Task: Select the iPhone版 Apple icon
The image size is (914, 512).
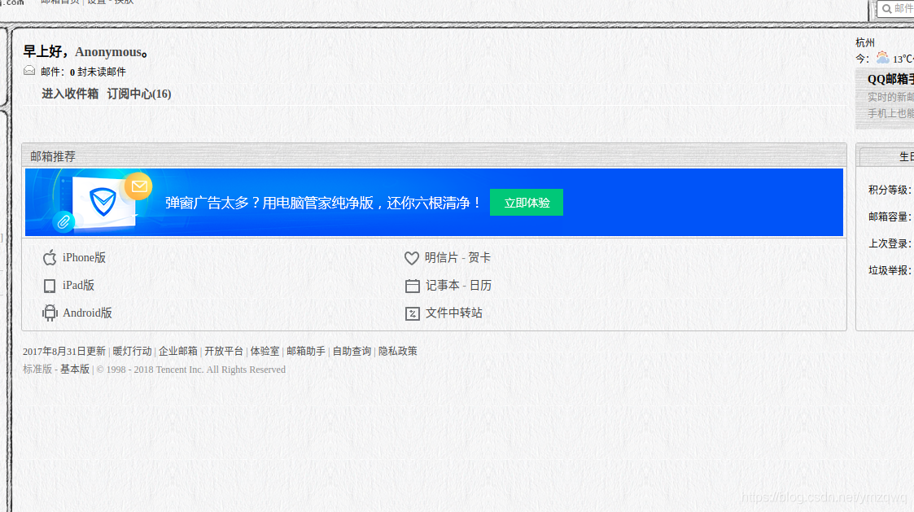Action: (x=50, y=257)
